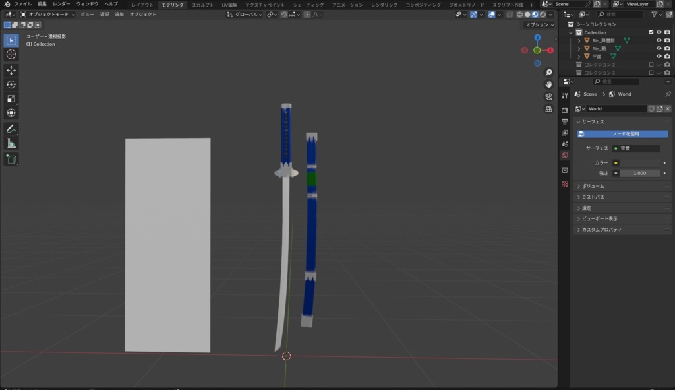Screen dimensions: 675x390
Task: Collapse the Collection tree item
Action: pos(571,32)
